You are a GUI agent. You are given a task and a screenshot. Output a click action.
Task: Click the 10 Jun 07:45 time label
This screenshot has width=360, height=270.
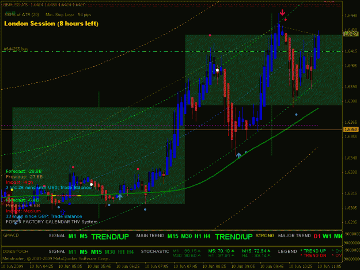185,267
